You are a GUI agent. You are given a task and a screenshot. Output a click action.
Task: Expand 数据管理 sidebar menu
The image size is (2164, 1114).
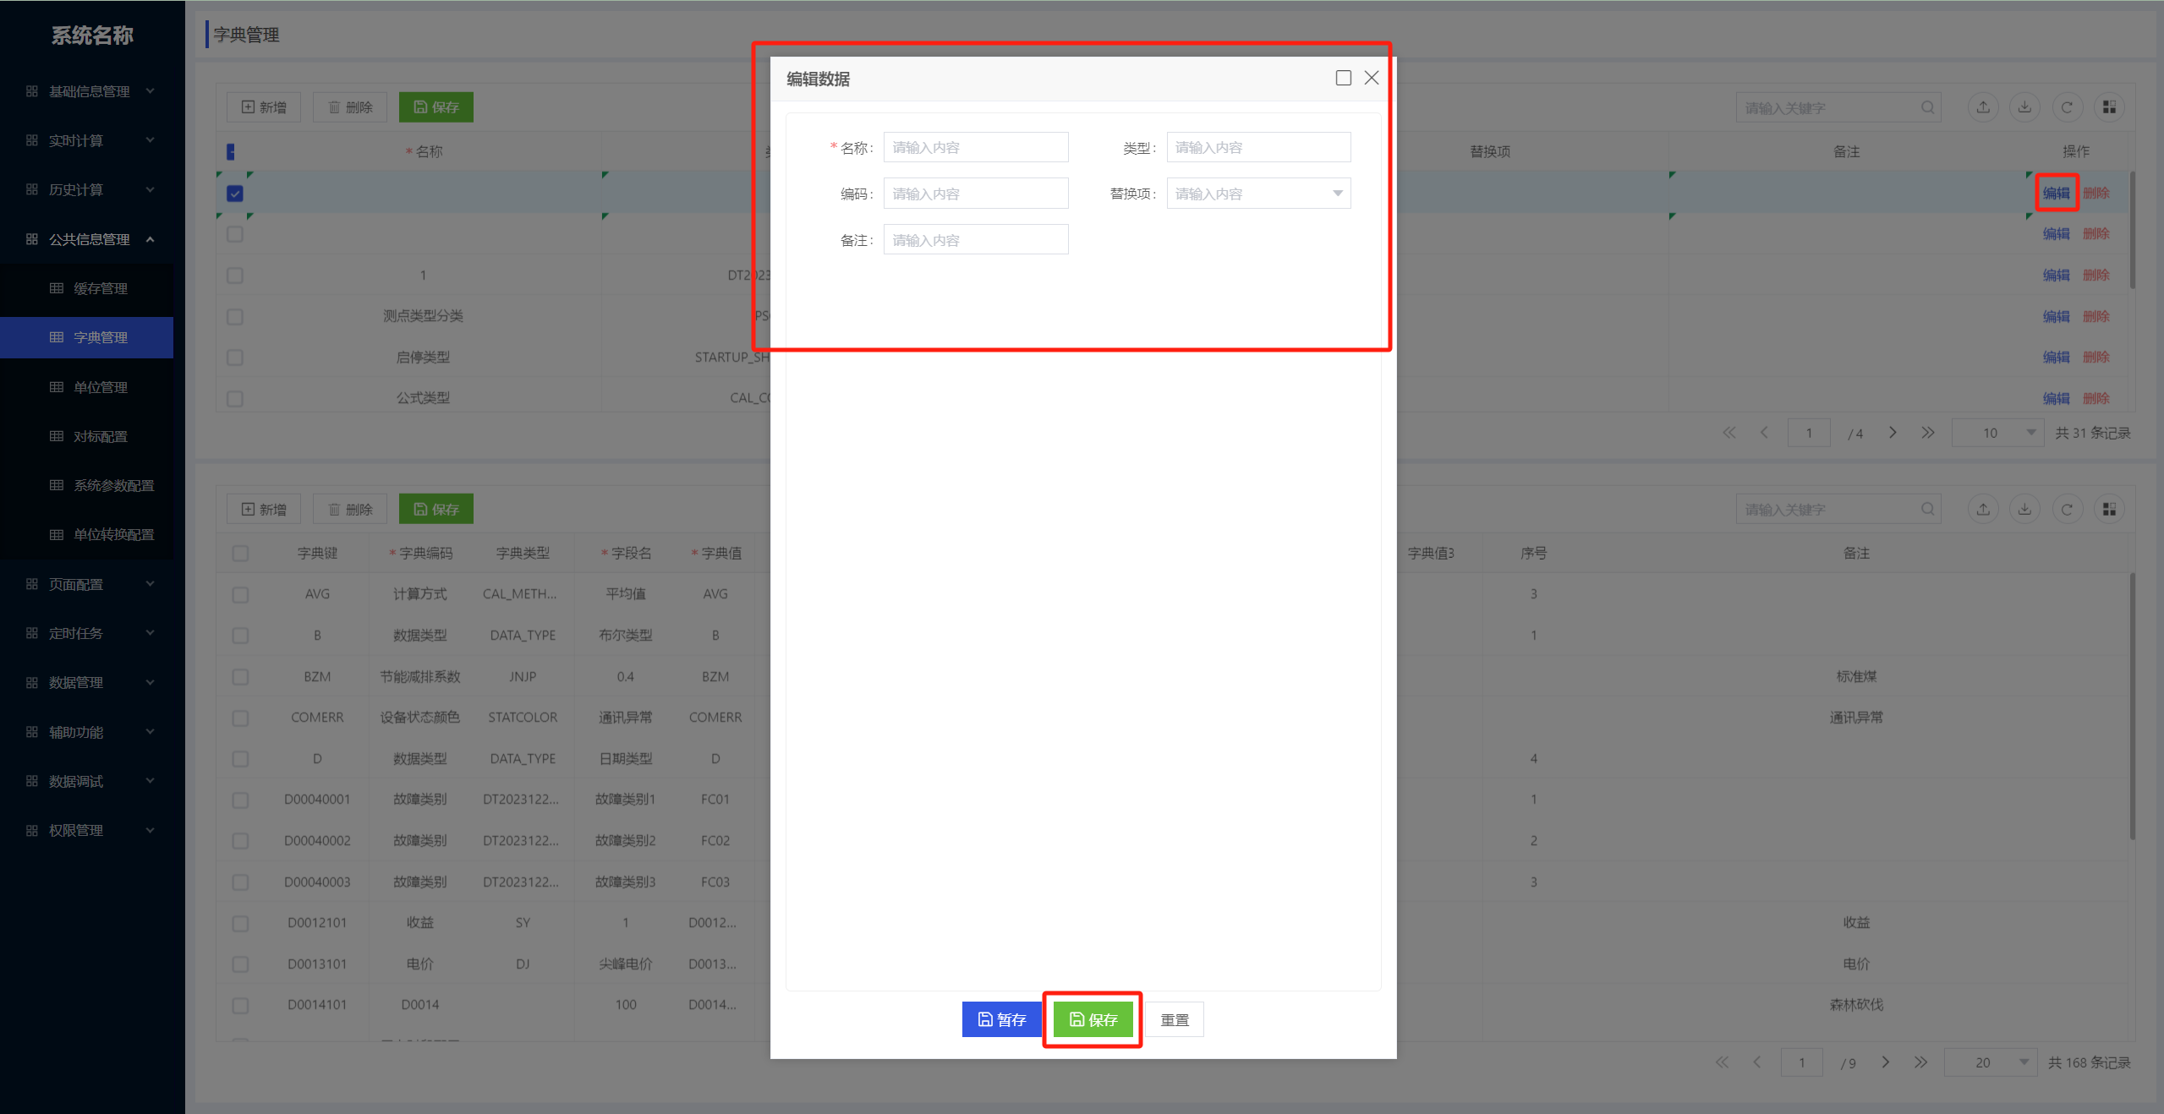[90, 682]
